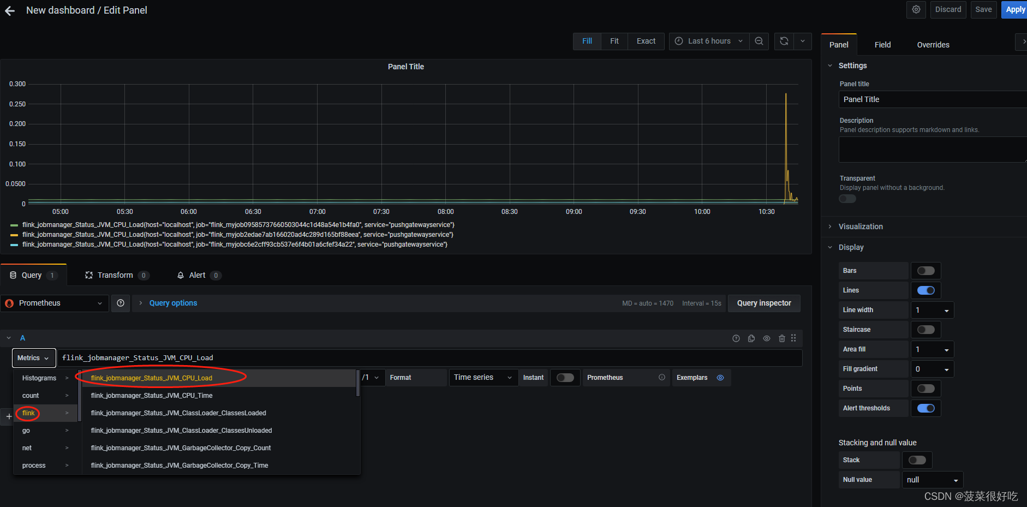Click blue legend series color swatch
The height and width of the screenshot is (507, 1027).
click(x=14, y=244)
